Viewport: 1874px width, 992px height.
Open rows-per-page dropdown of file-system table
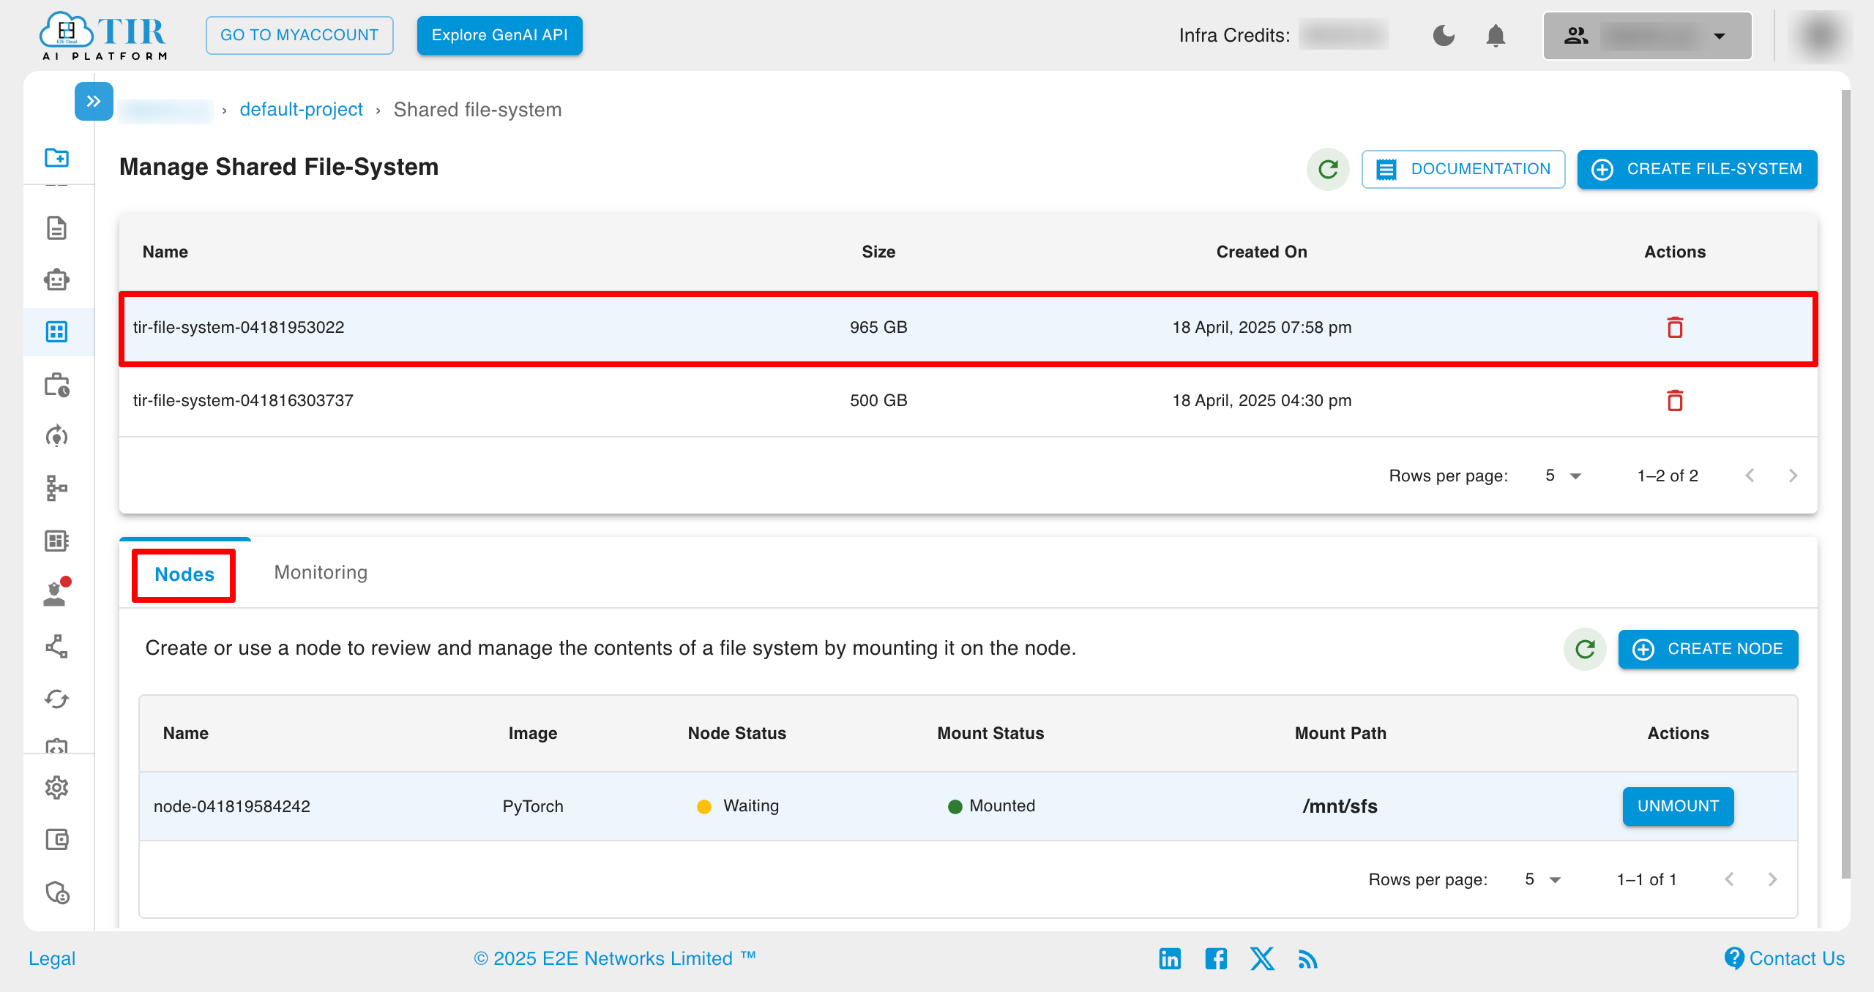(x=1563, y=476)
